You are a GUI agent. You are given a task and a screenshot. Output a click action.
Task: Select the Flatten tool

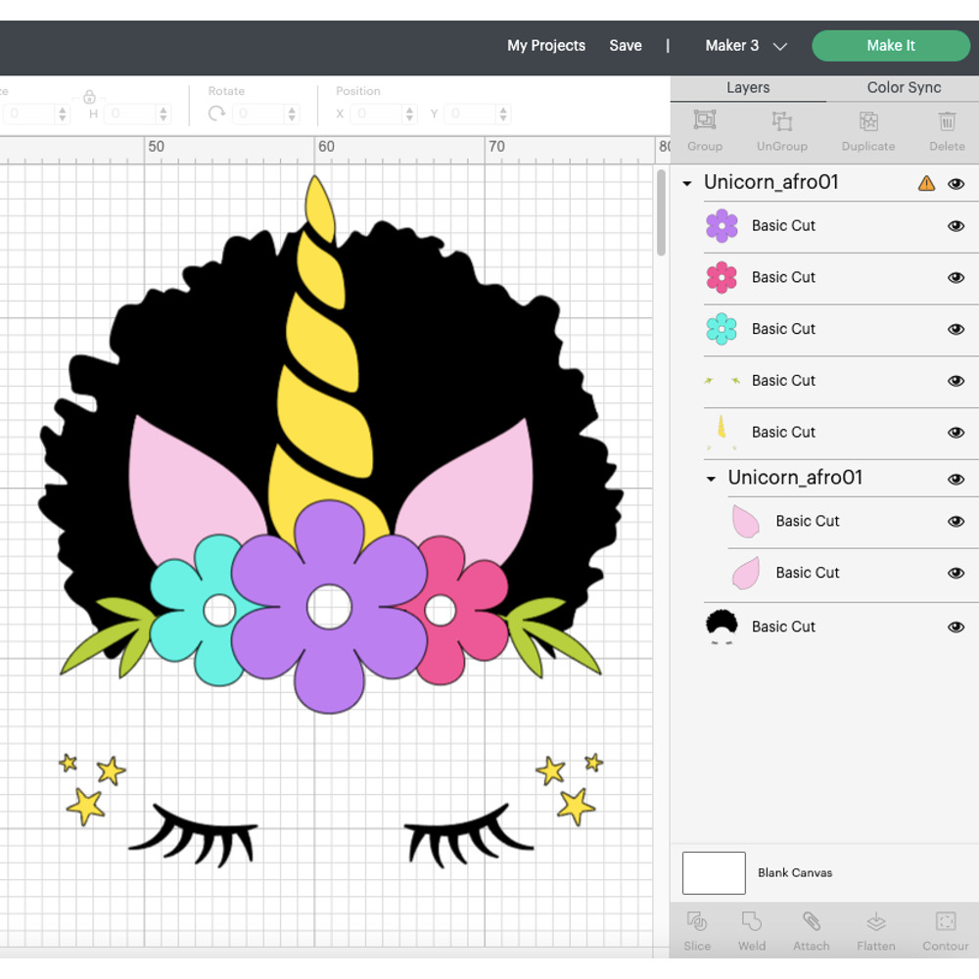(x=875, y=929)
